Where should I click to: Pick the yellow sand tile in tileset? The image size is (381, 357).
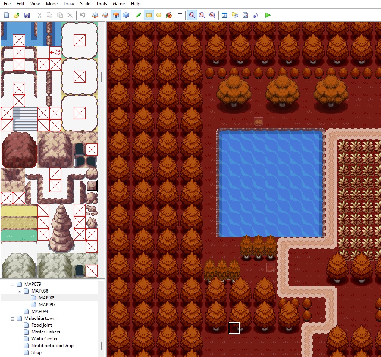coord(19,211)
